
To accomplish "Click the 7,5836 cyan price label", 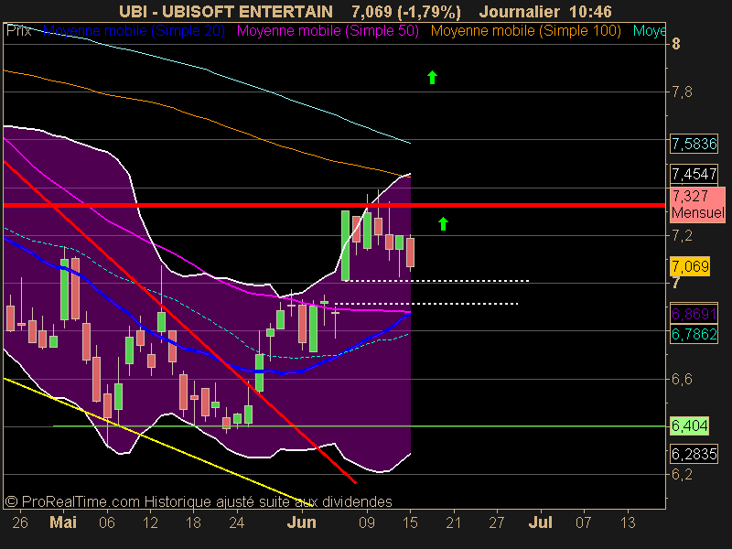I will coord(694,144).
